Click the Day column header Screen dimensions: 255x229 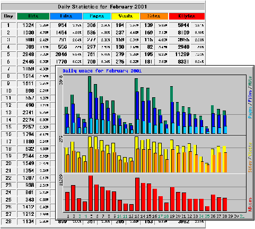[x=8, y=16]
